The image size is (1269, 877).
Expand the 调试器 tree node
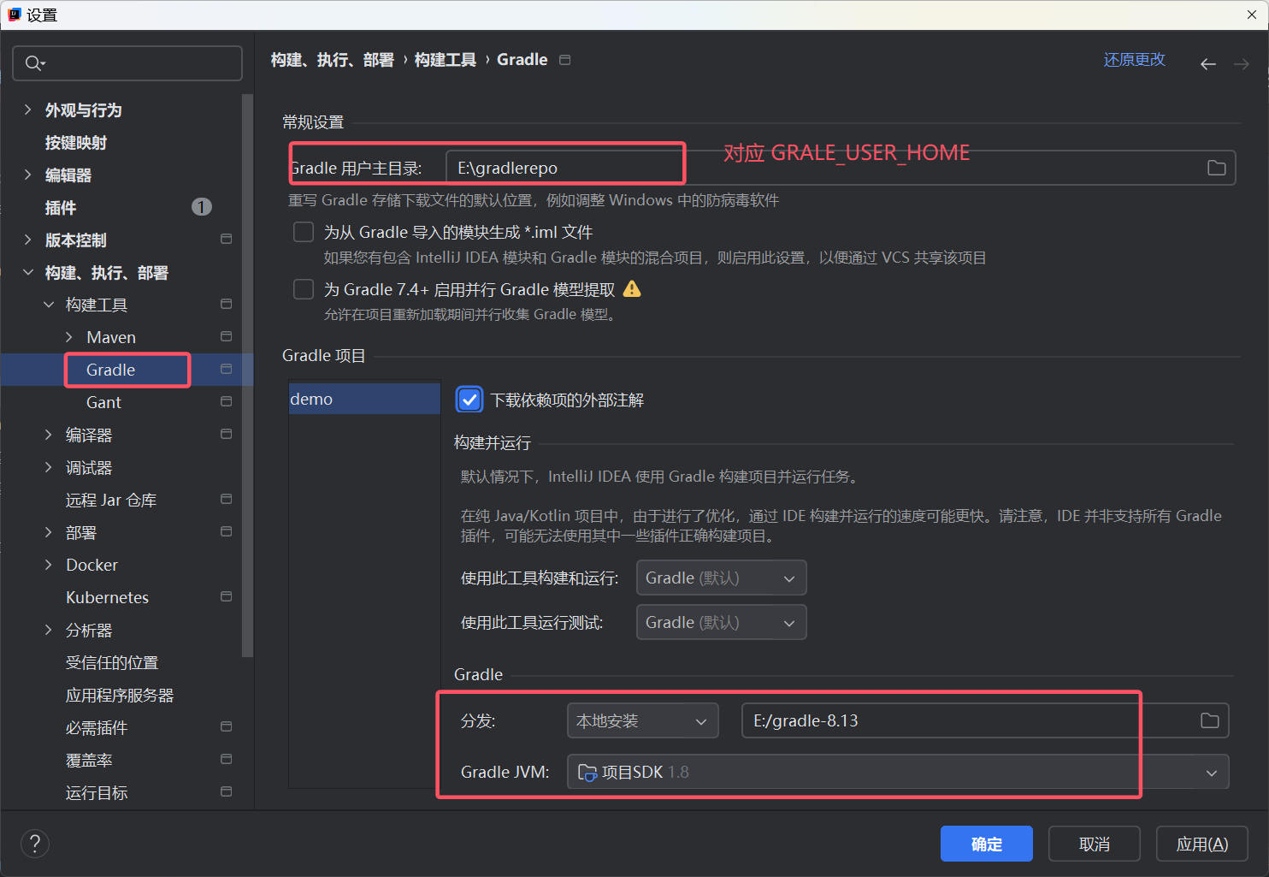(x=49, y=467)
